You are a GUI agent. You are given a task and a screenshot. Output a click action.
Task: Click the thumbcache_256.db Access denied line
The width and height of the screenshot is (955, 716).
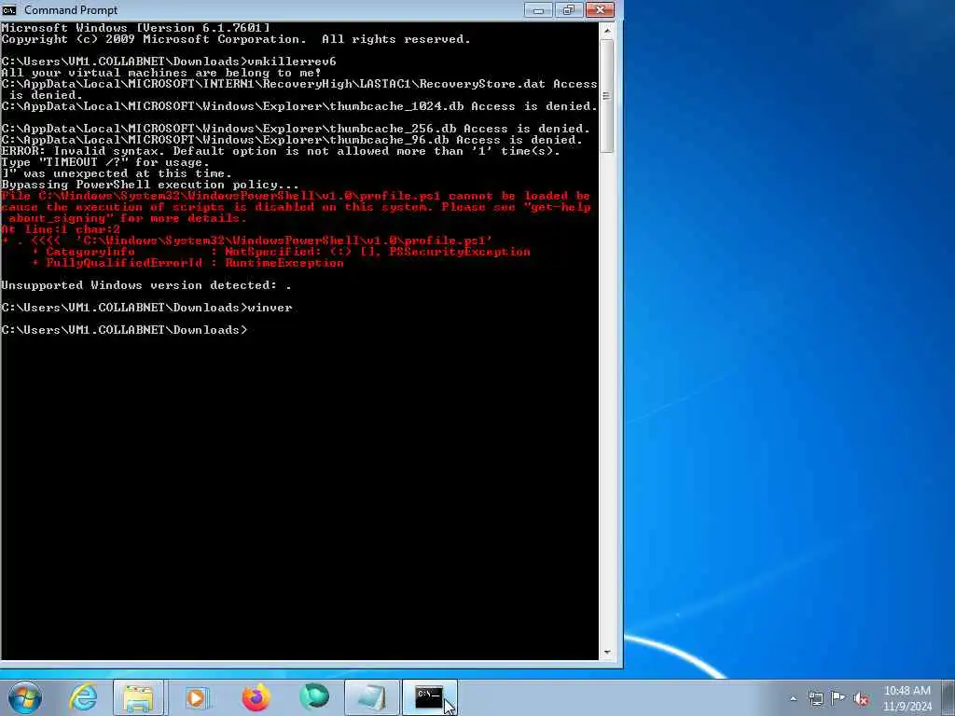[296, 129]
